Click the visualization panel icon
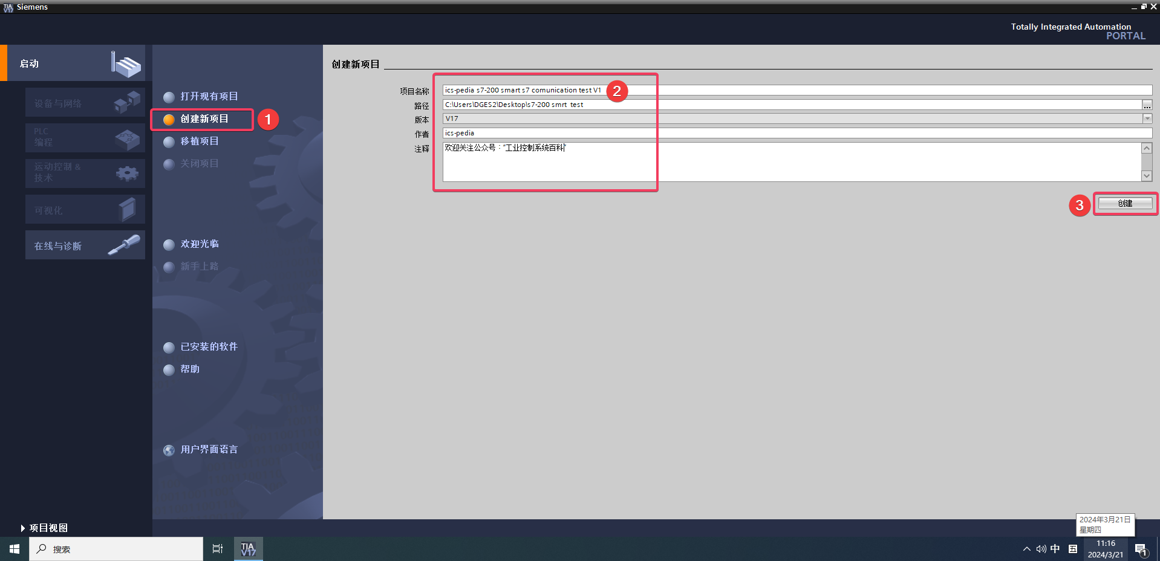The width and height of the screenshot is (1160, 561). click(x=127, y=210)
